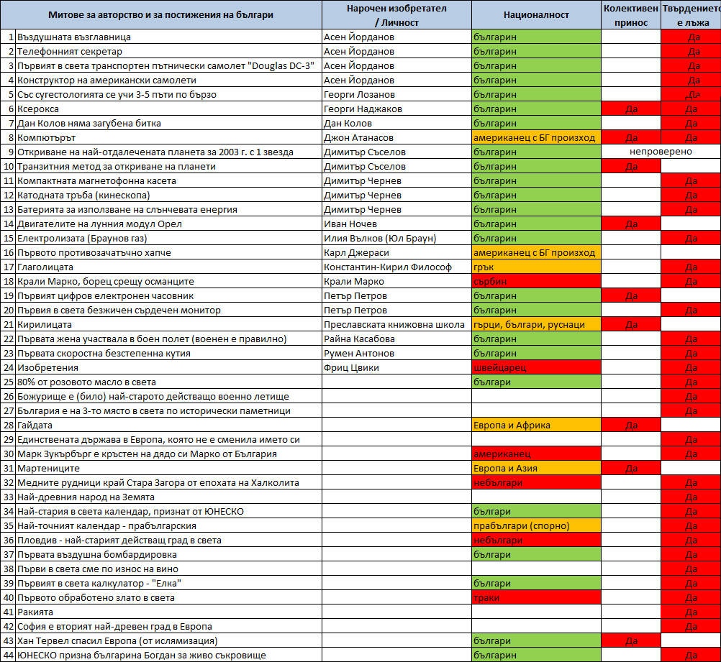
Task: Select the 'Националност' column header
Action: 536,15
